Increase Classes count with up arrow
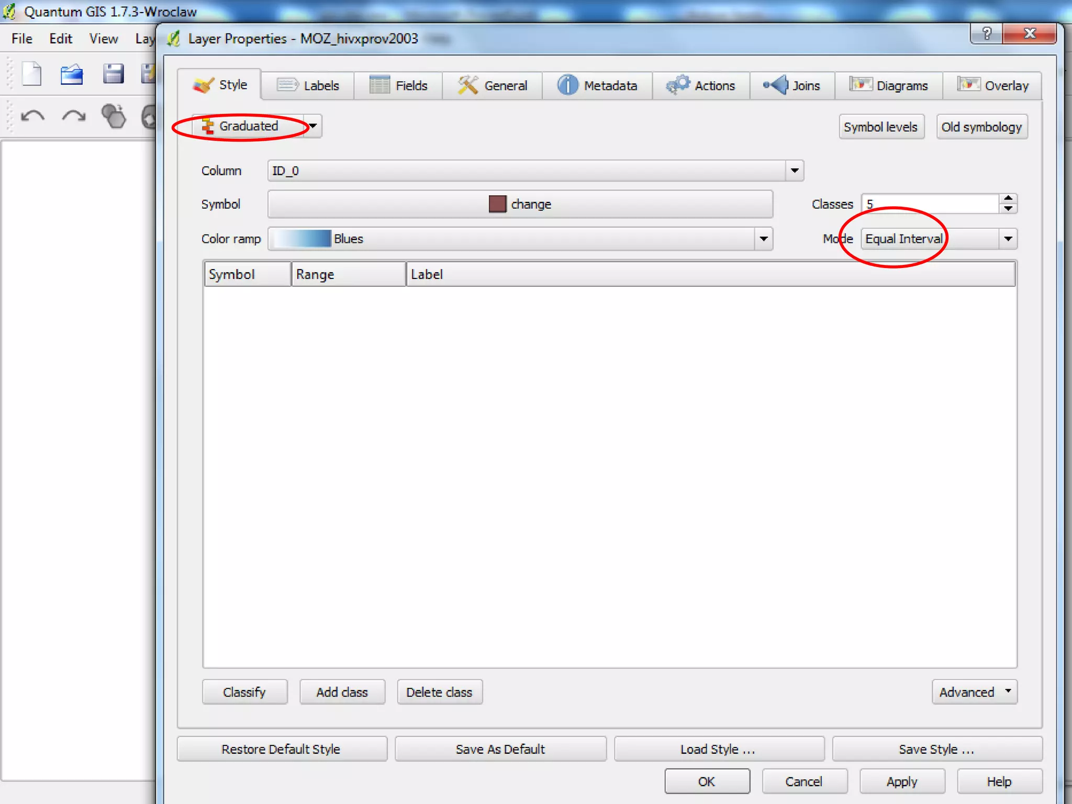Viewport: 1072px width, 804px height. coord(1008,199)
